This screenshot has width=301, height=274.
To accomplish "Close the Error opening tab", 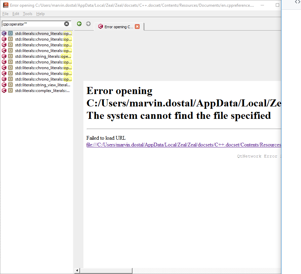I will (137, 26).
